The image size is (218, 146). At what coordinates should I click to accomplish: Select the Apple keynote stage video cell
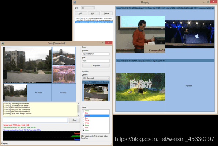coord(190,34)
